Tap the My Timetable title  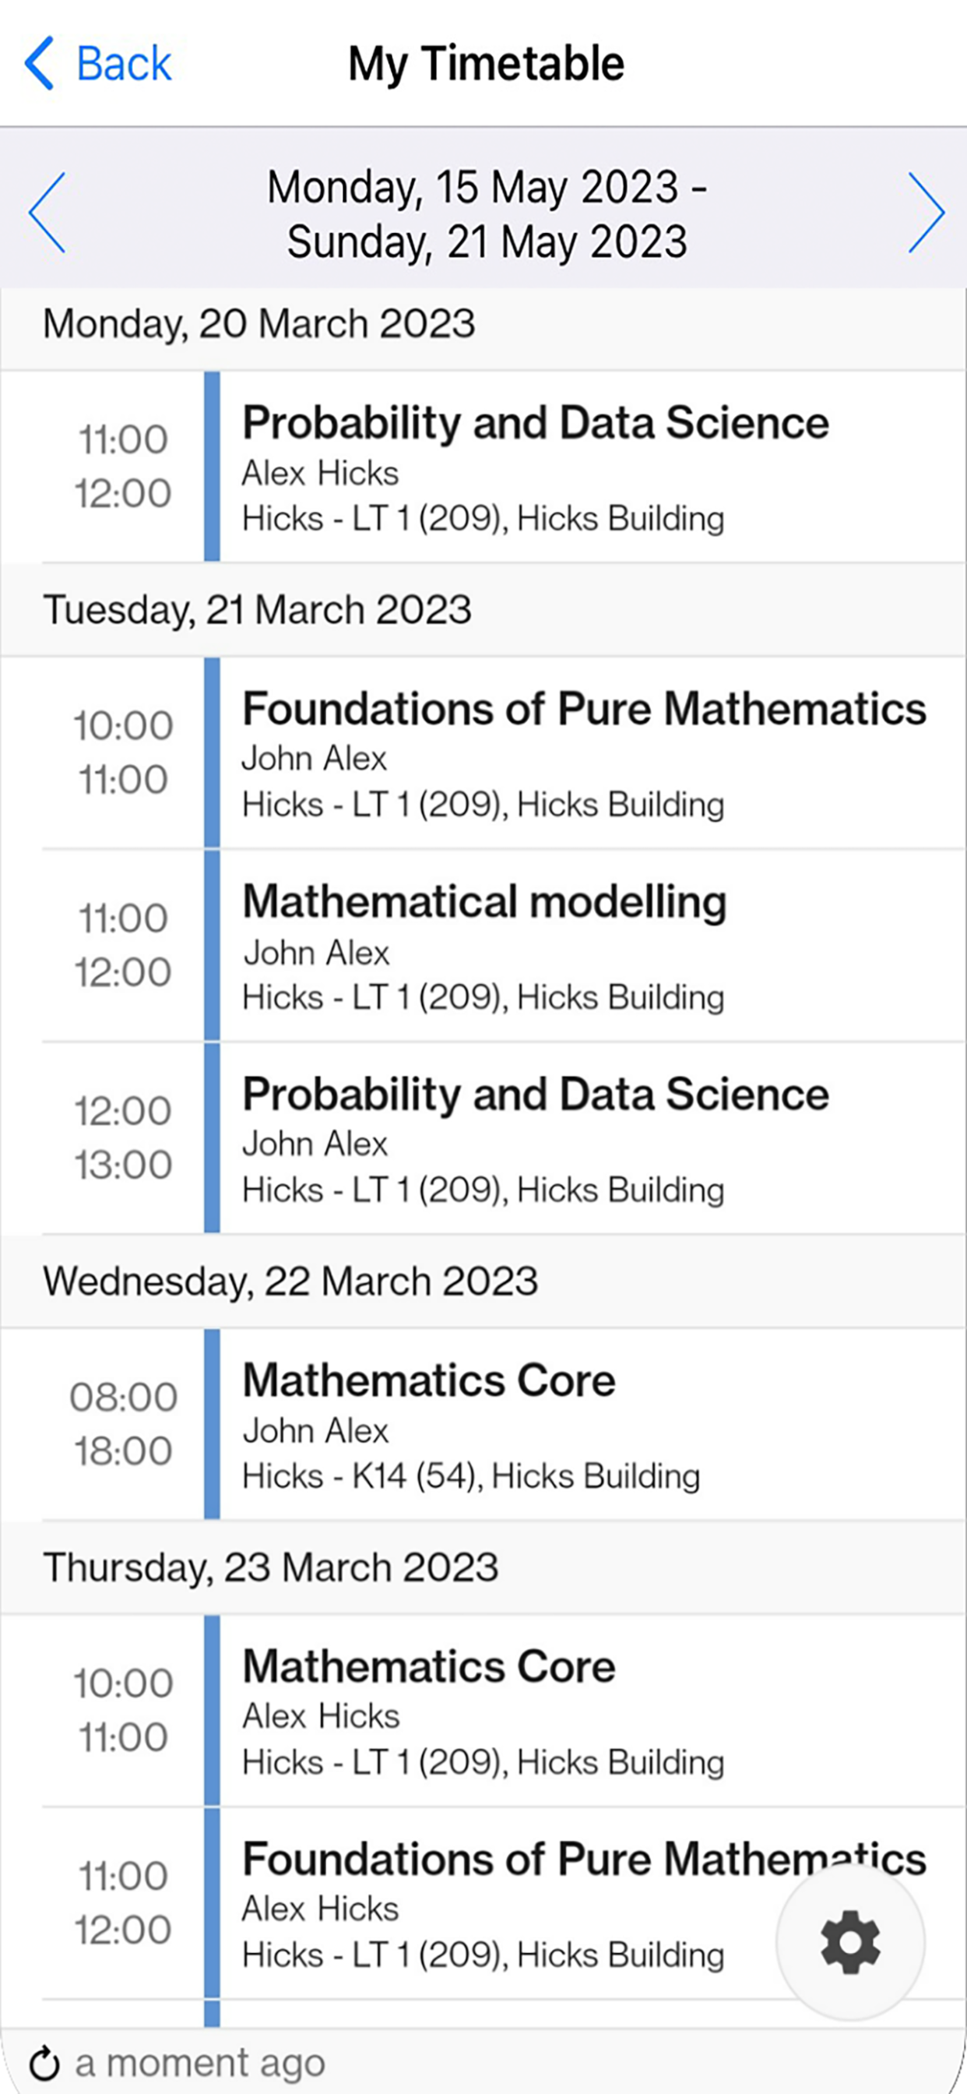(486, 63)
